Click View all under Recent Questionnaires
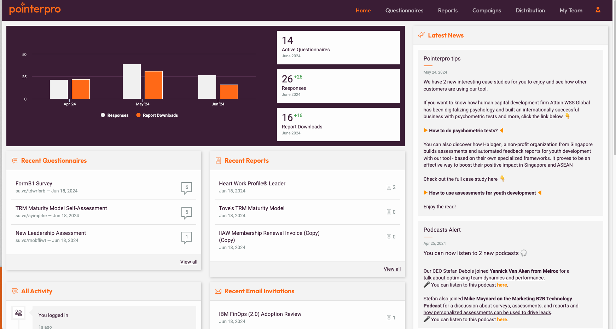Viewport: 616px width, 329px height. [x=189, y=262]
